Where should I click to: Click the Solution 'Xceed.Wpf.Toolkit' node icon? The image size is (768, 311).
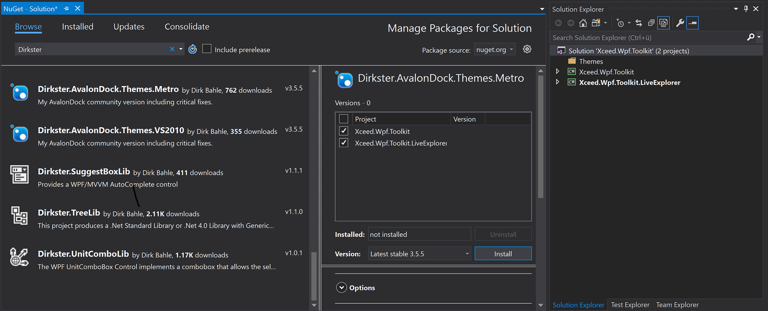pyautogui.click(x=561, y=51)
